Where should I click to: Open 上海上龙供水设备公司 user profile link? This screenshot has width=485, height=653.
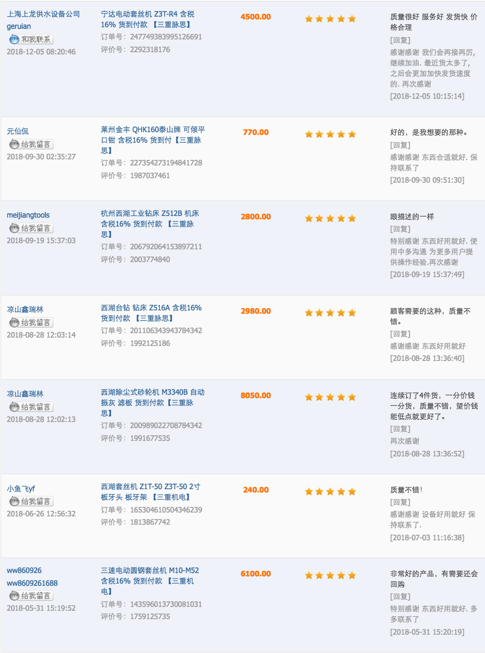click(43, 14)
